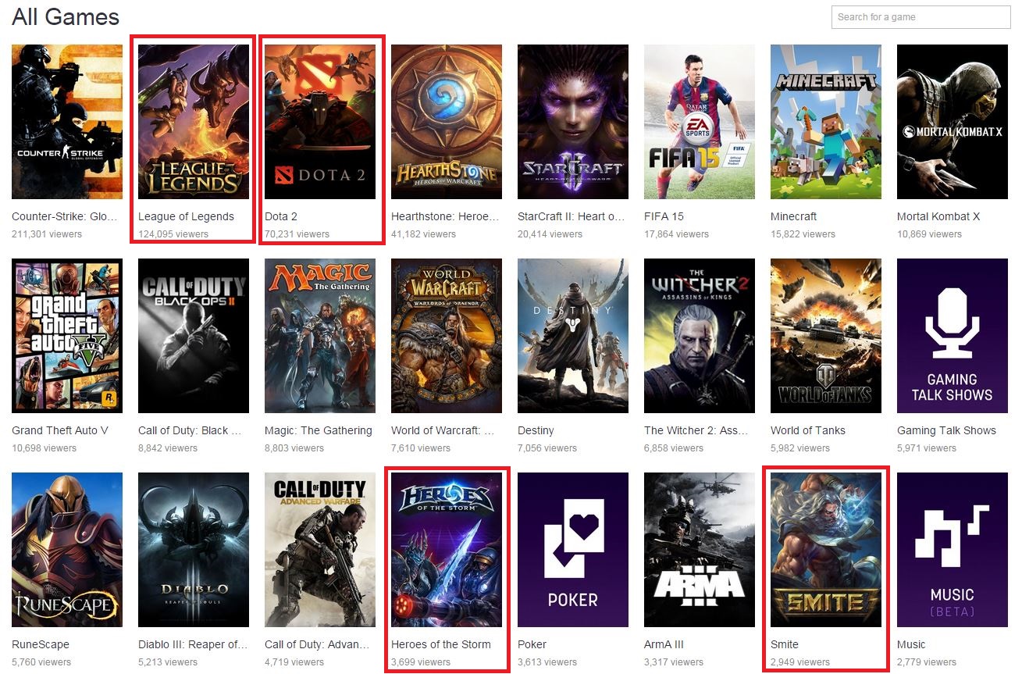Open the Grand Theft Auto V title link
1022x674 pixels.
pyautogui.click(x=60, y=430)
